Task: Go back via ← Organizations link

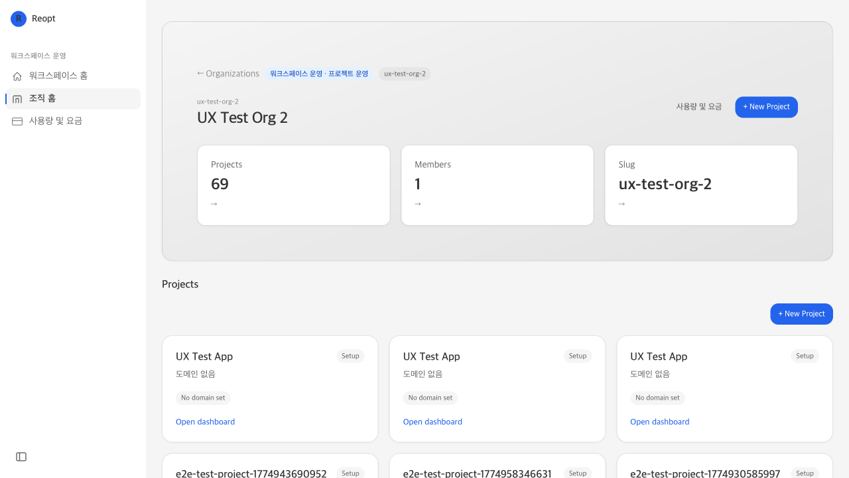Action: click(228, 74)
